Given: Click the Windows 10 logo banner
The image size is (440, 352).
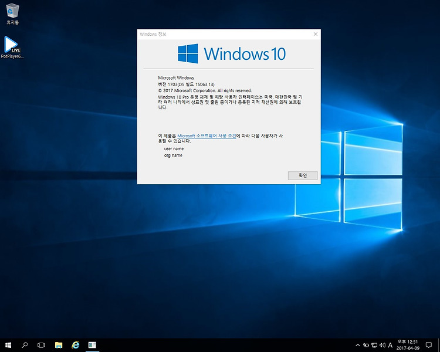Looking at the screenshot, I should 232,53.
